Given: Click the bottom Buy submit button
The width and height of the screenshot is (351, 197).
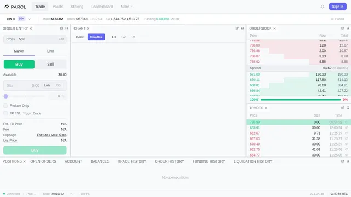Looking at the screenshot, I should (35, 150).
